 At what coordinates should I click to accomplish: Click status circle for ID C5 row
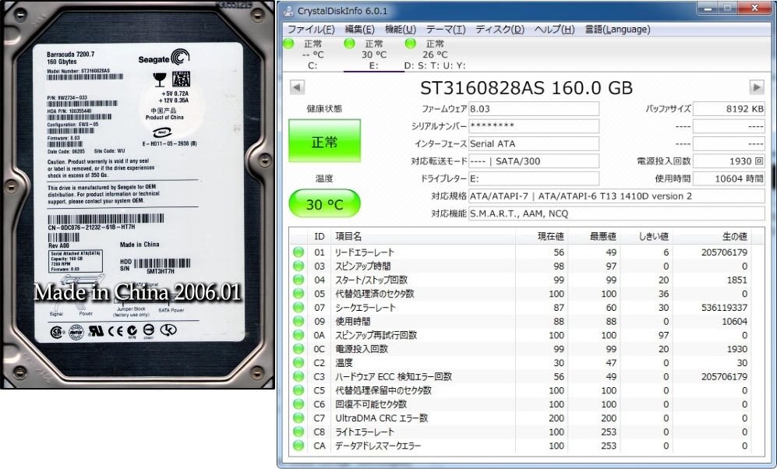tap(298, 390)
